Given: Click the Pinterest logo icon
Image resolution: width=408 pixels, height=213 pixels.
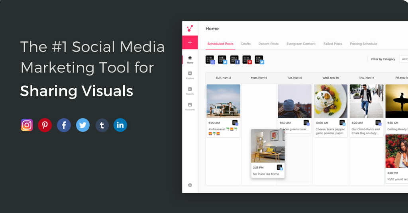Looking at the screenshot, I should (45, 125).
